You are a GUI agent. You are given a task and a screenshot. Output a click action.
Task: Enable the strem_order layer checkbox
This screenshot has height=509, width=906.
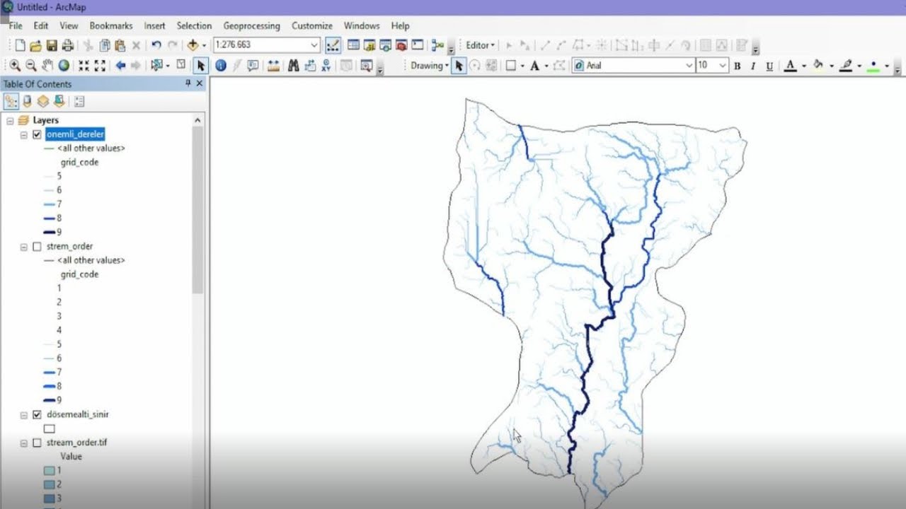pos(38,247)
